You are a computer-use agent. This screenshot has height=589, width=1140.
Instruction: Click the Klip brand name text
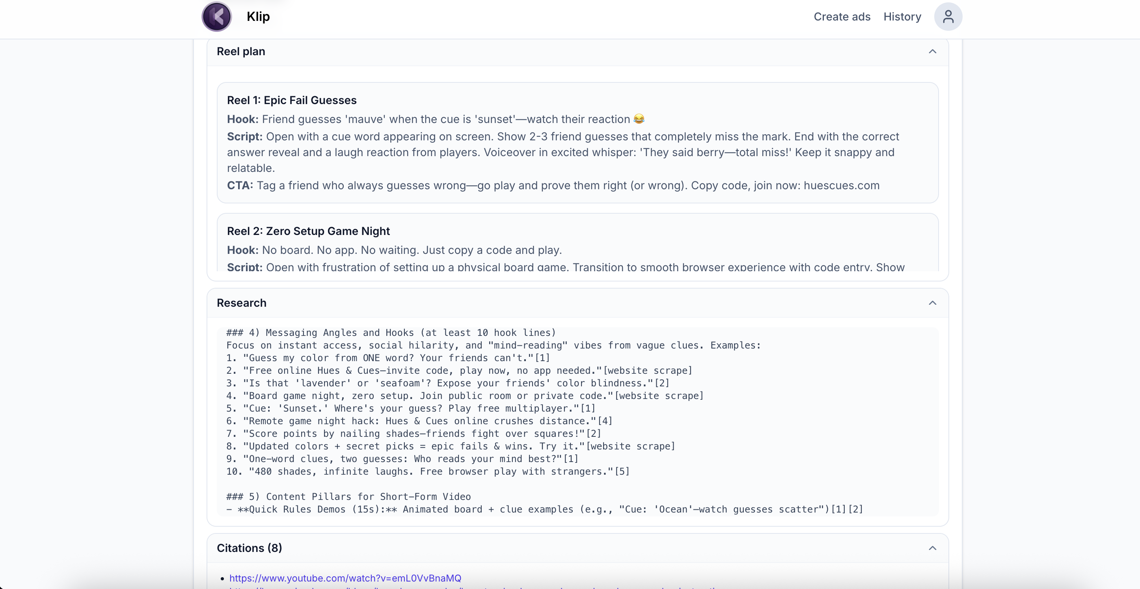(x=258, y=17)
